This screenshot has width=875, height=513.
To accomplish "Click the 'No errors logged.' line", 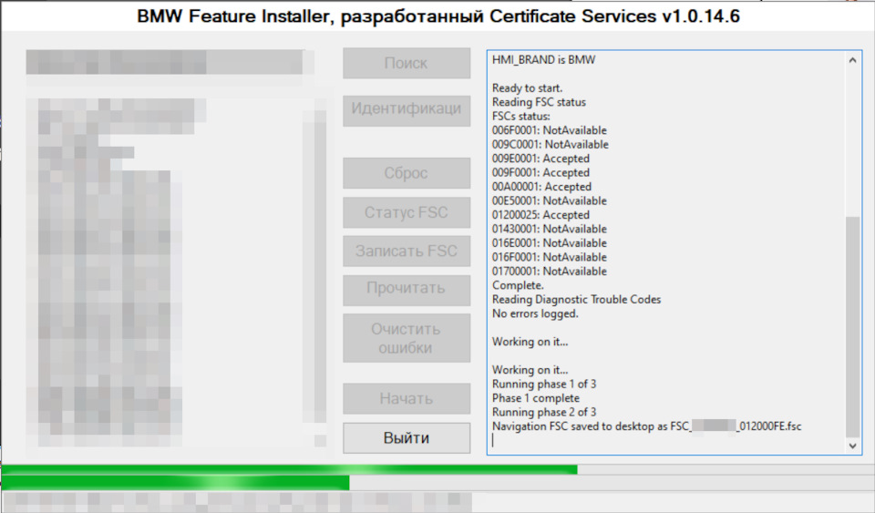I will pos(535,313).
